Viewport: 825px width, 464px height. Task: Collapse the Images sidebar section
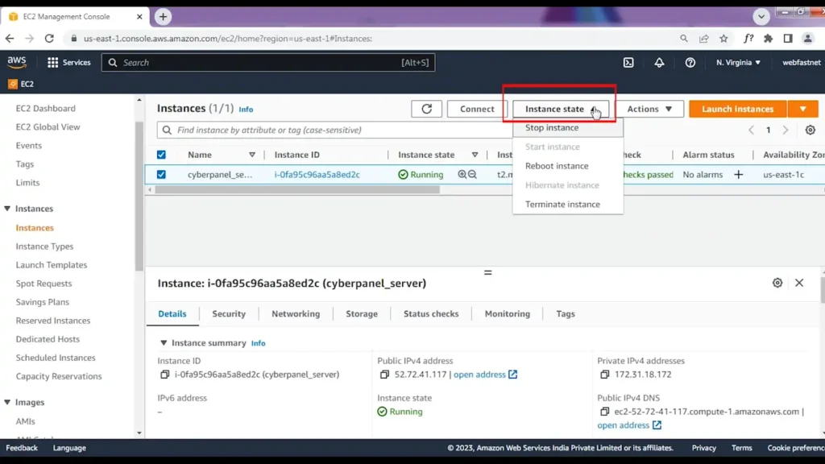pyautogui.click(x=7, y=403)
